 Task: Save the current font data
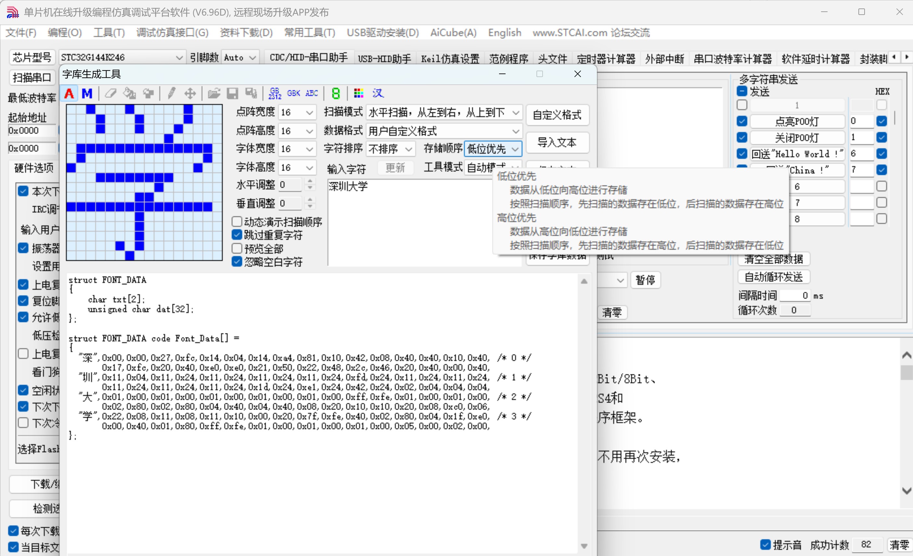coord(233,93)
